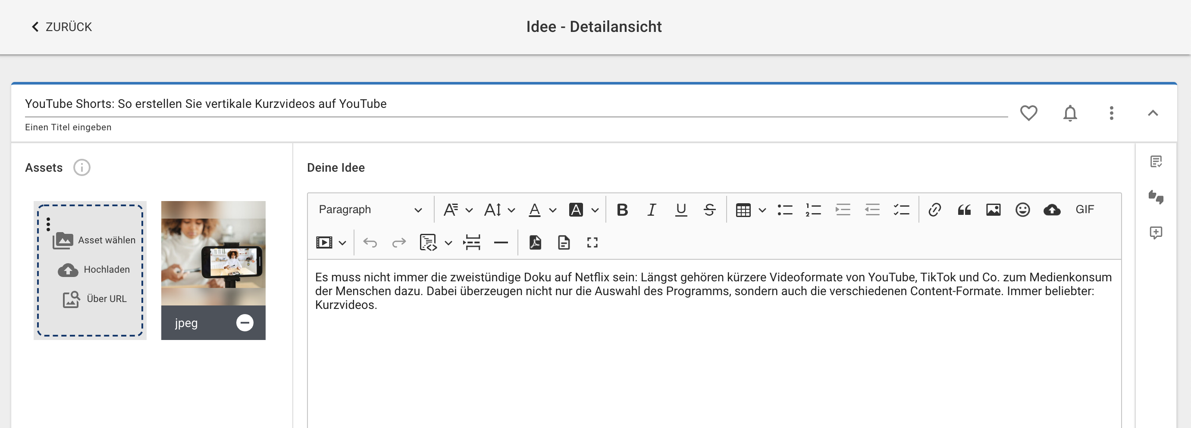Toggle numbered list
The width and height of the screenshot is (1191, 428).
813,210
